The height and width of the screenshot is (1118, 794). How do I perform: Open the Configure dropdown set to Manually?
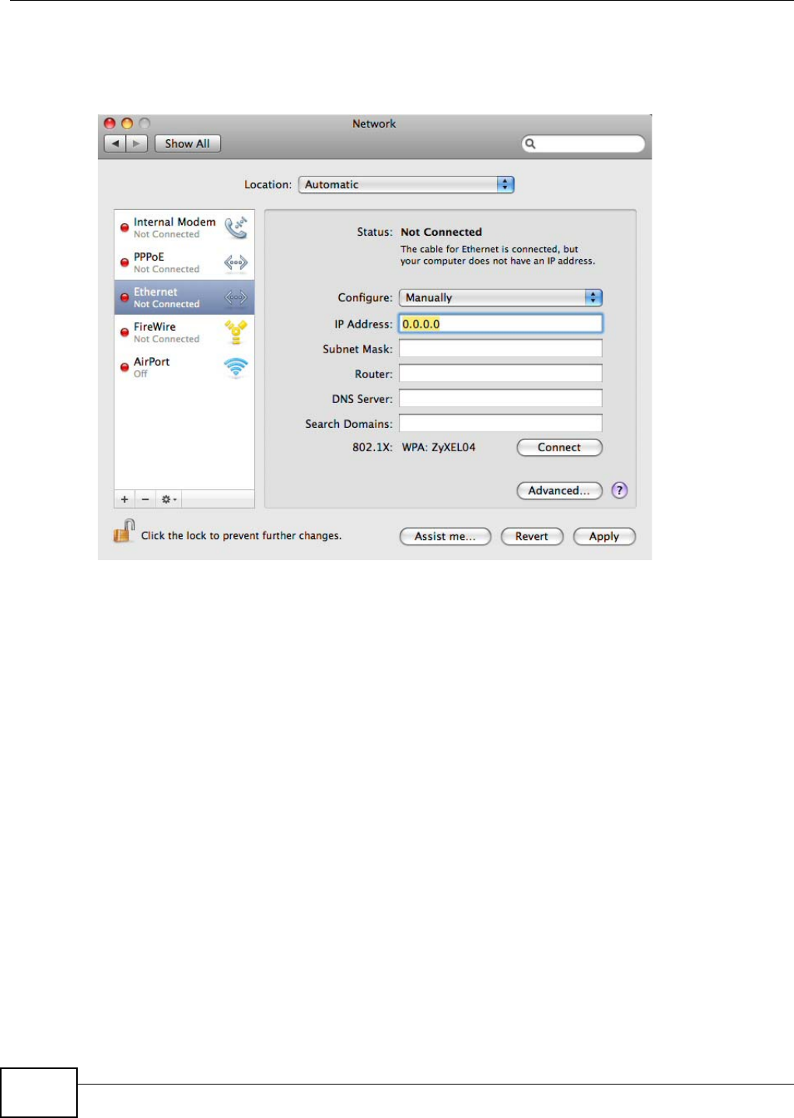coord(501,297)
